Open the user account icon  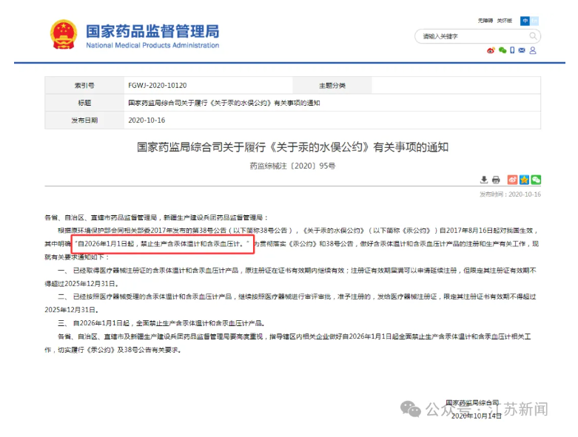coord(533,50)
